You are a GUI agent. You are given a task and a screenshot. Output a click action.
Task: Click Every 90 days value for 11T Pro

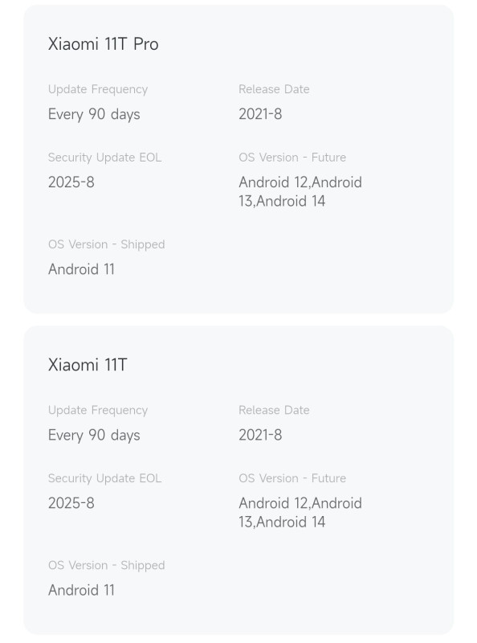94,114
